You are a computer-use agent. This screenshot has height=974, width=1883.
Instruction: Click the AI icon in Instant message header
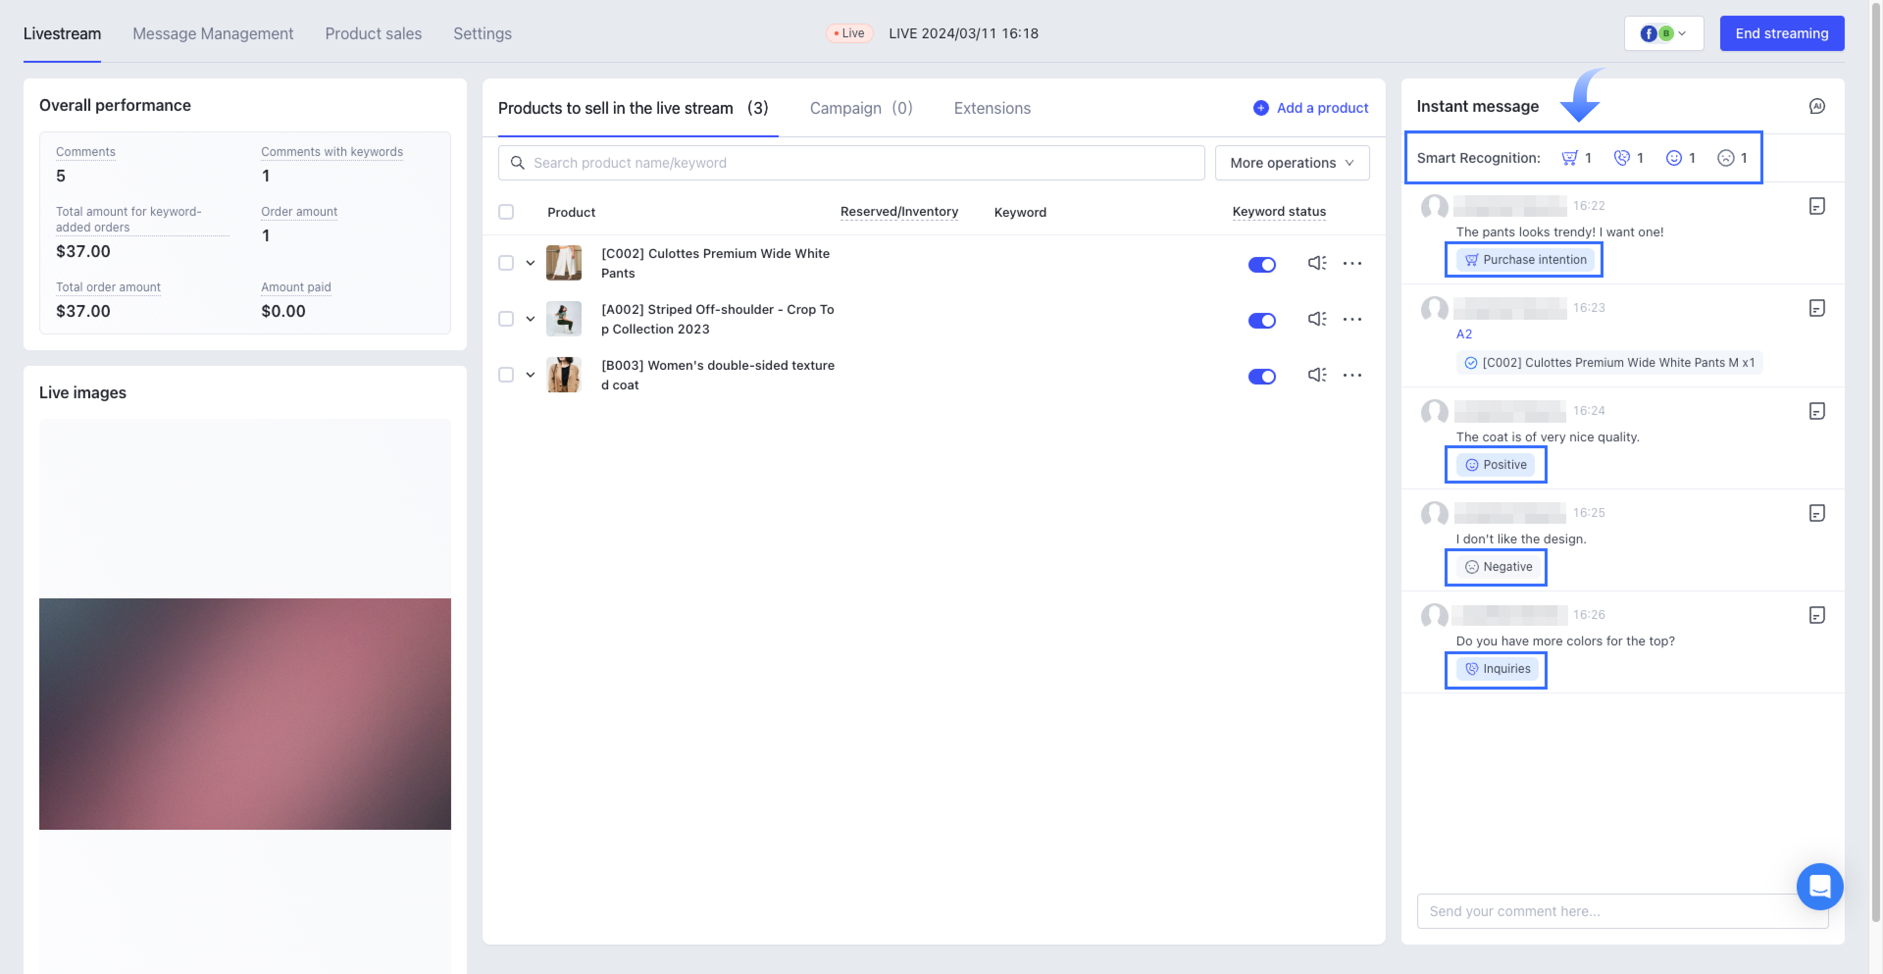pyautogui.click(x=1816, y=107)
